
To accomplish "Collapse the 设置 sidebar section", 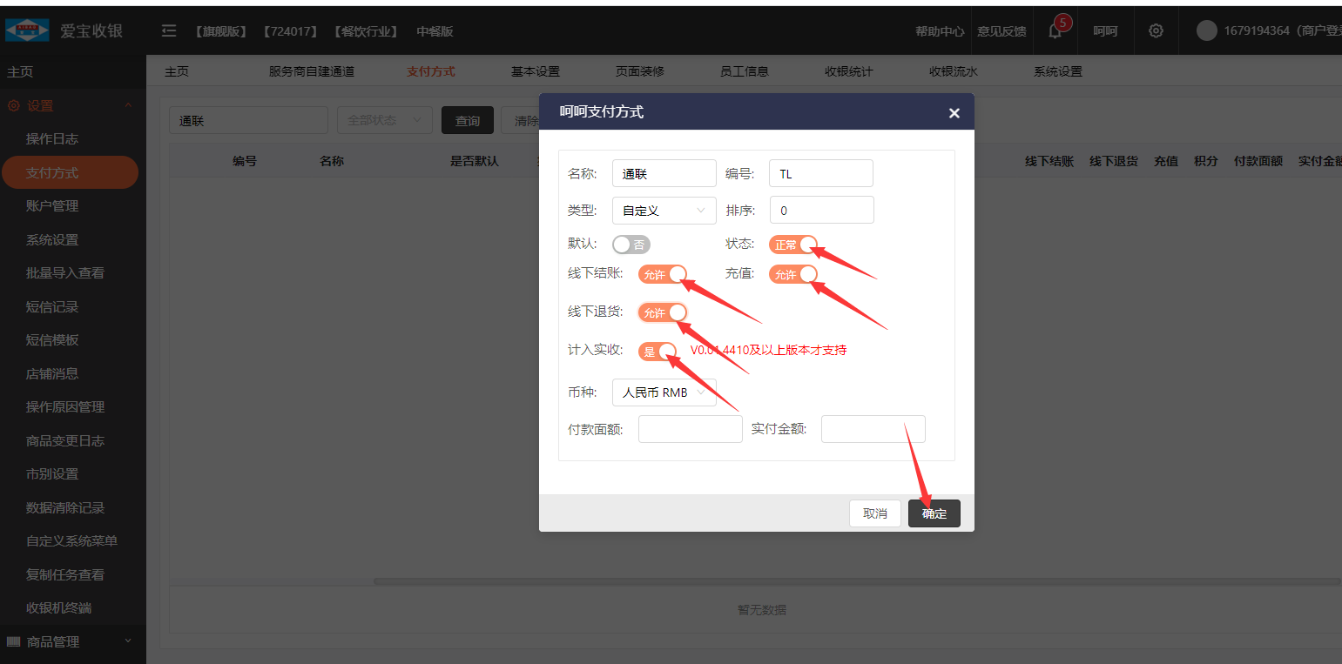I will tap(128, 106).
